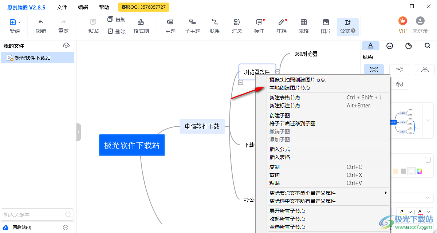437x233 pixels.
Task: Click the cloud sync icon beside 我的文件
Action: click(66, 46)
